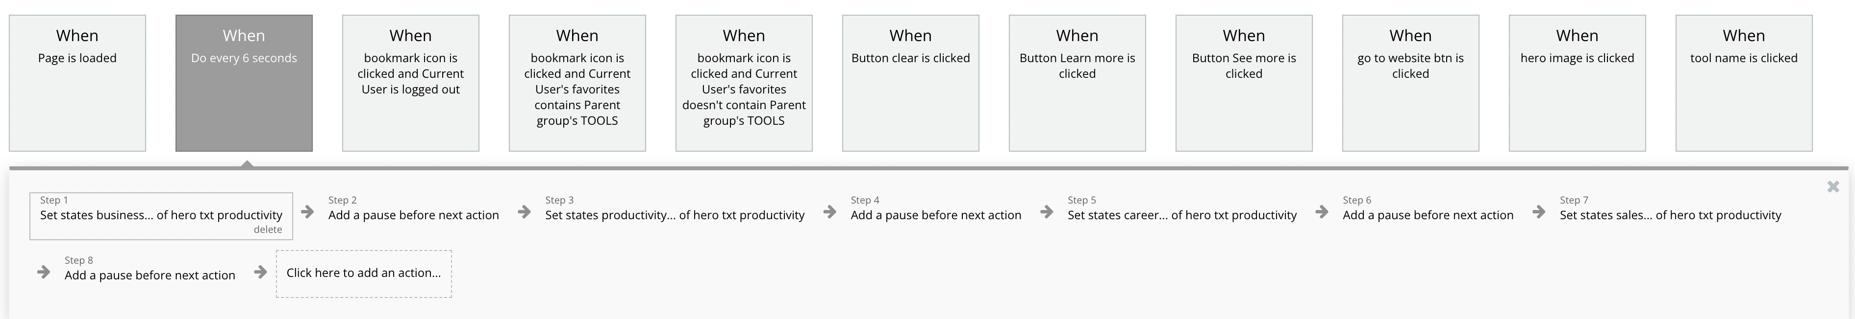
Task: Open the 'Page is loaded' event
Action: coord(77,83)
